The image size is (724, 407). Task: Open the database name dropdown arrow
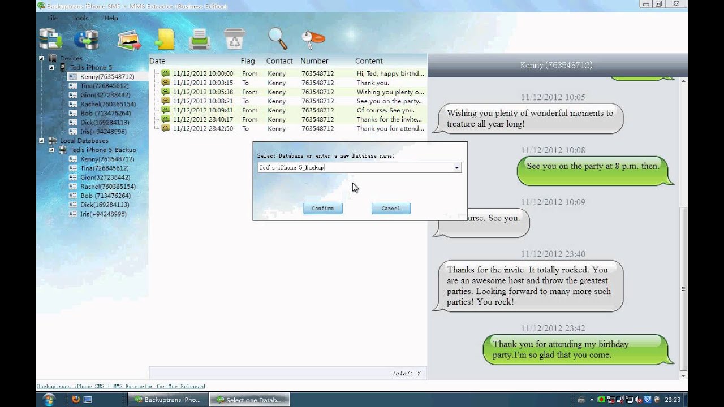[456, 168]
